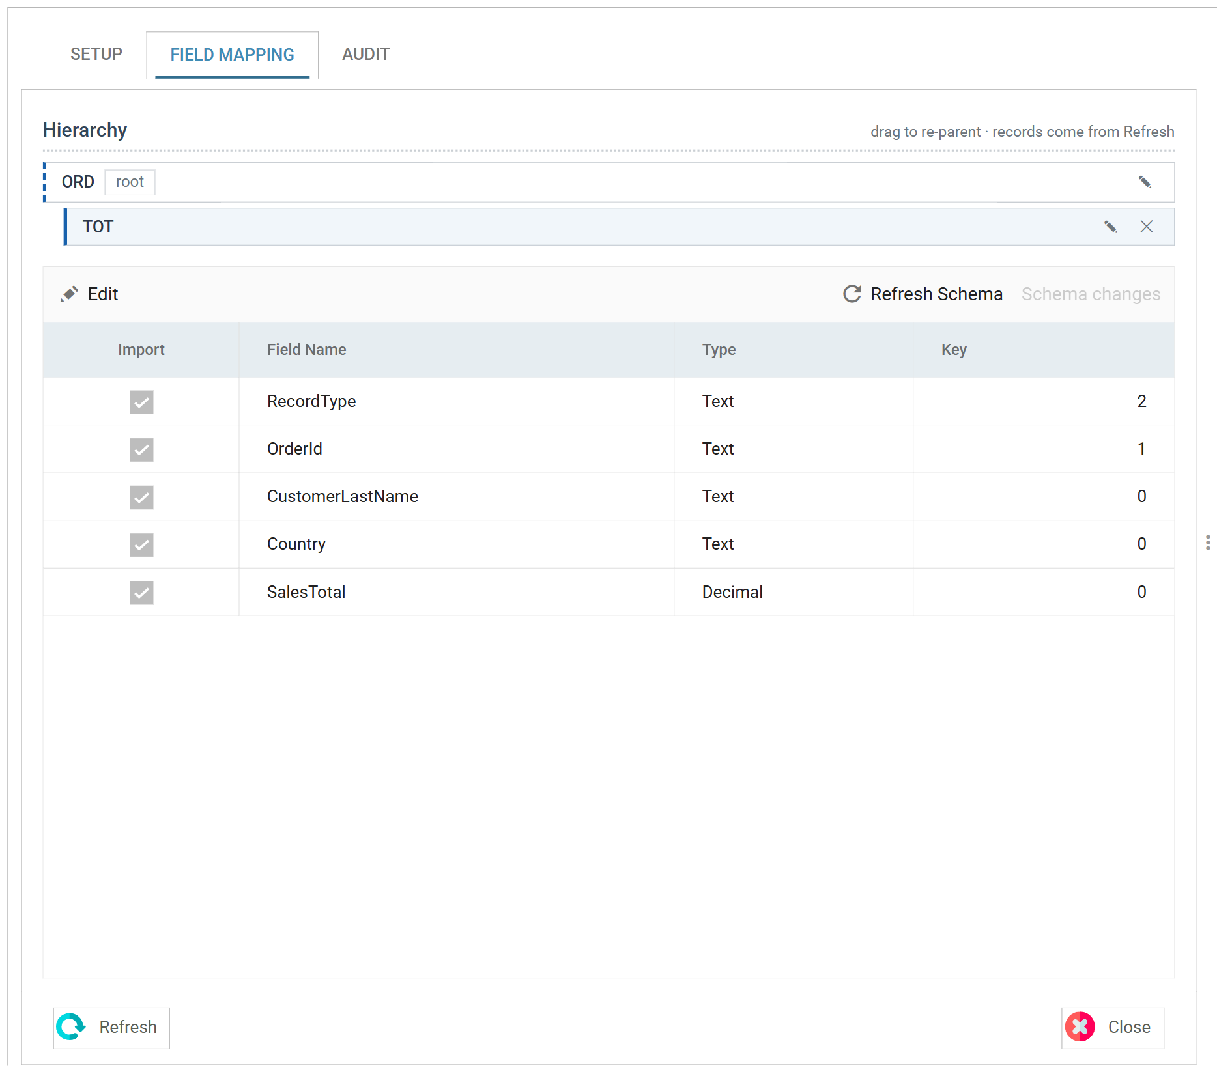Toggle Import checkbox for RecordType
This screenshot has width=1217, height=1085.
141,402
